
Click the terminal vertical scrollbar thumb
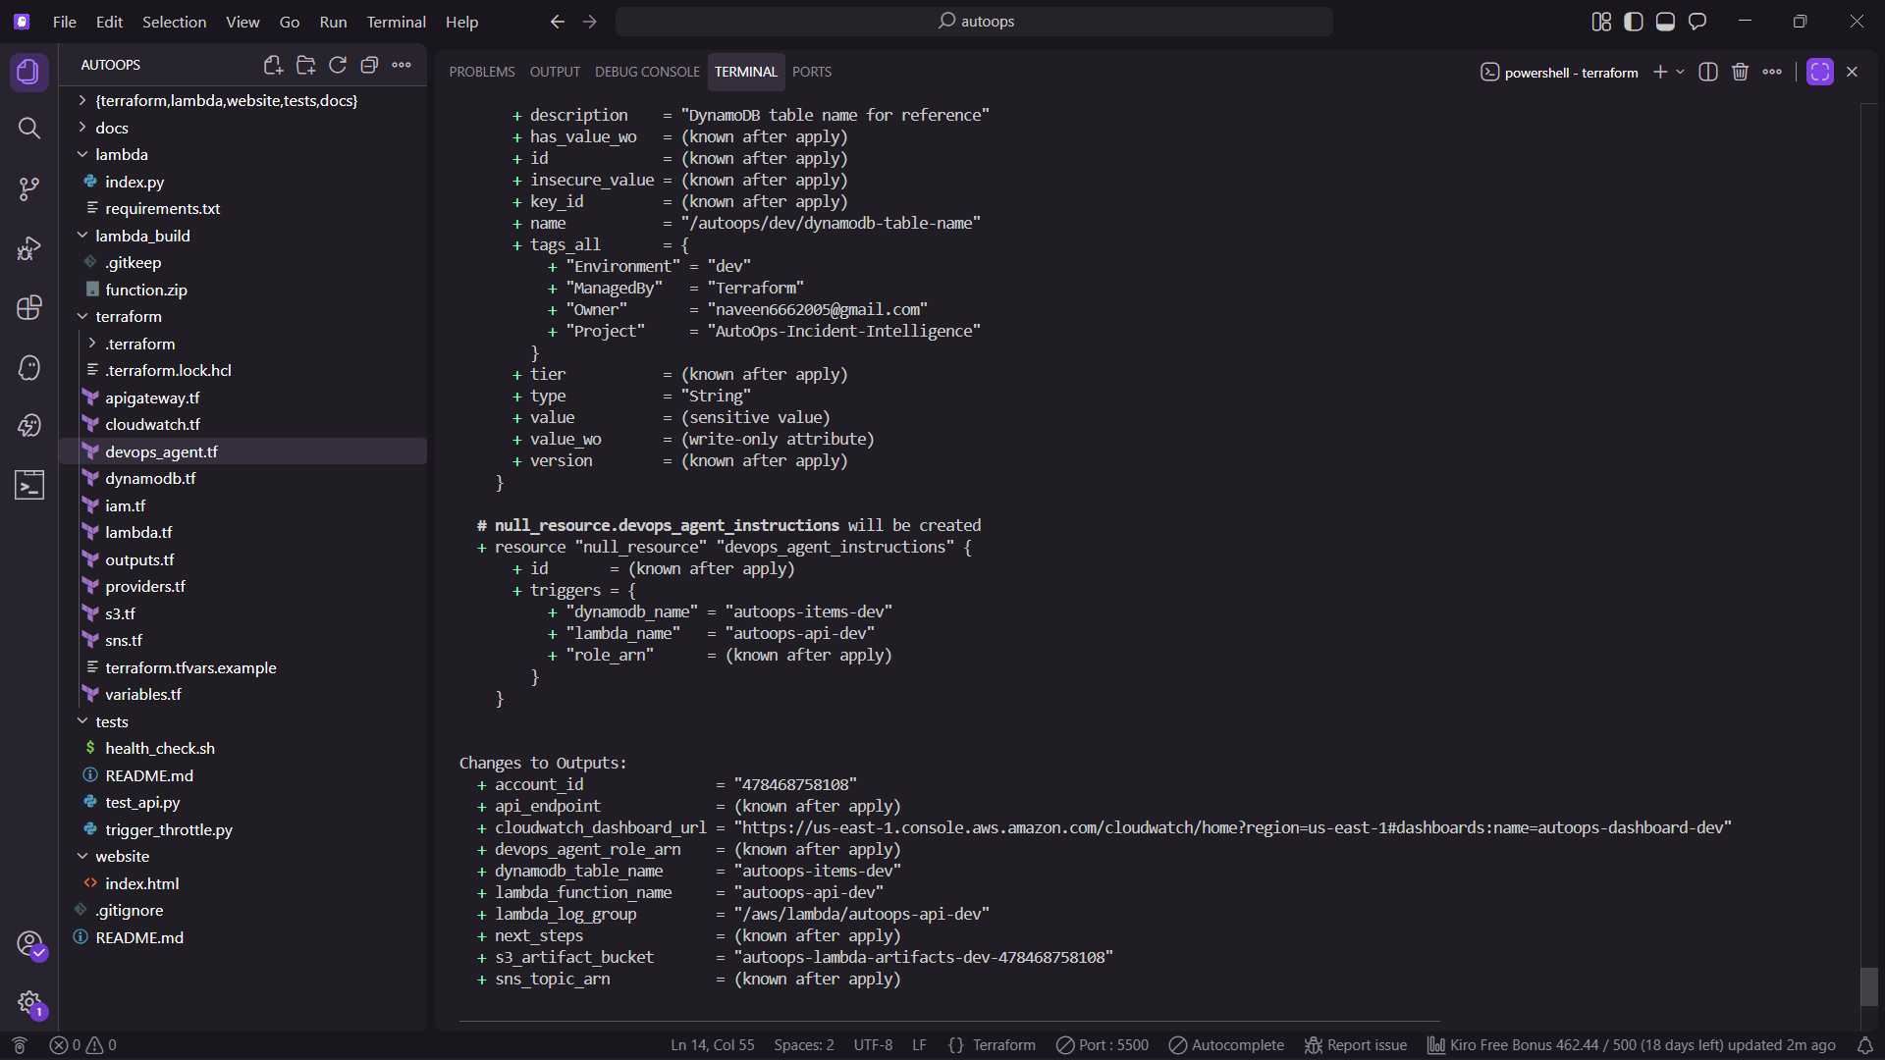point(1869,986)
